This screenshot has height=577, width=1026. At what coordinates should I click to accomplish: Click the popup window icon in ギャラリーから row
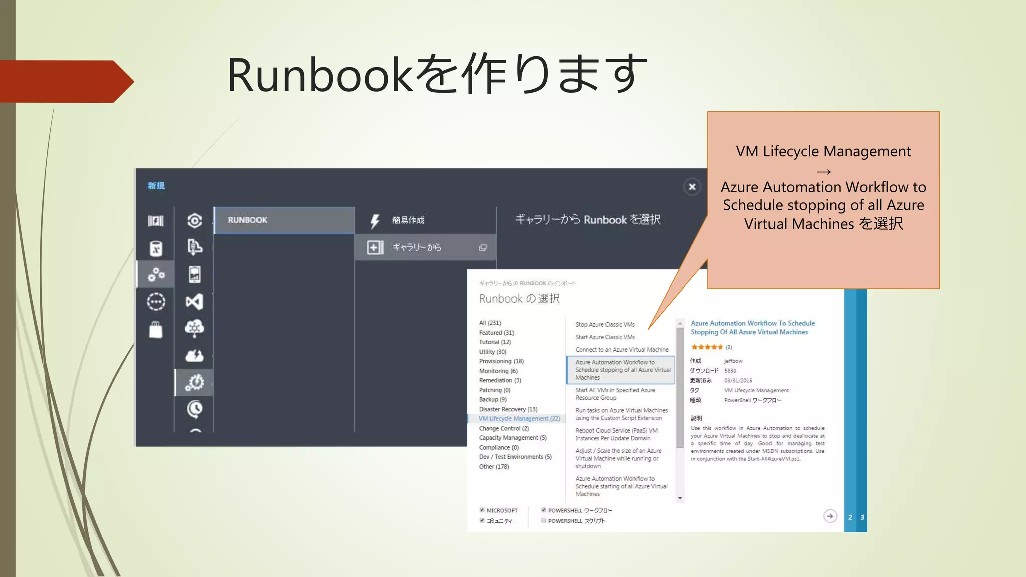[x=483, y=247]
